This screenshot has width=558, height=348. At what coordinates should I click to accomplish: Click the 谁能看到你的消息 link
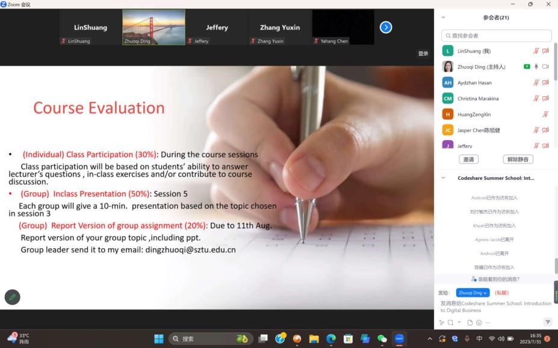tap(495, 279)
